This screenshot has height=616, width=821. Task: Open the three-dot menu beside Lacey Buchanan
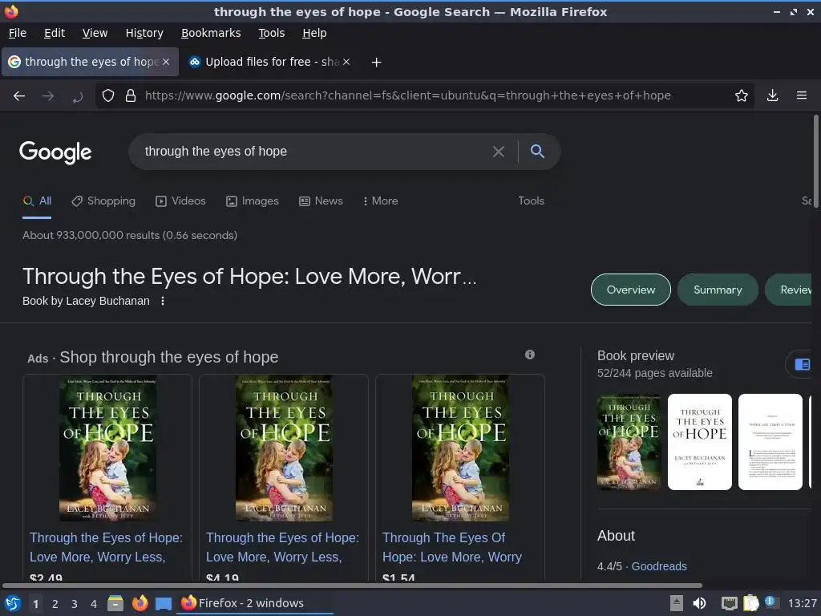coord(163,301)
